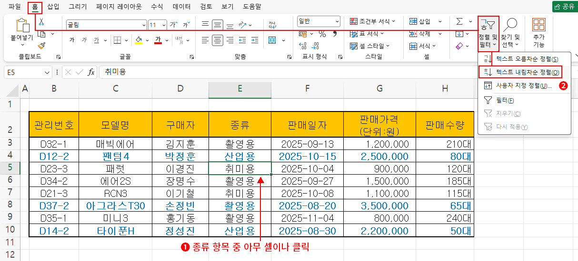The height and width of the screenshot is (261, 578).
Task: Open font name 굴림 combo box
Action: tap(107, 25)
